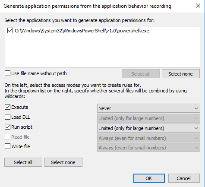Untick the Execute access mode checkbox

coord(7,107)
